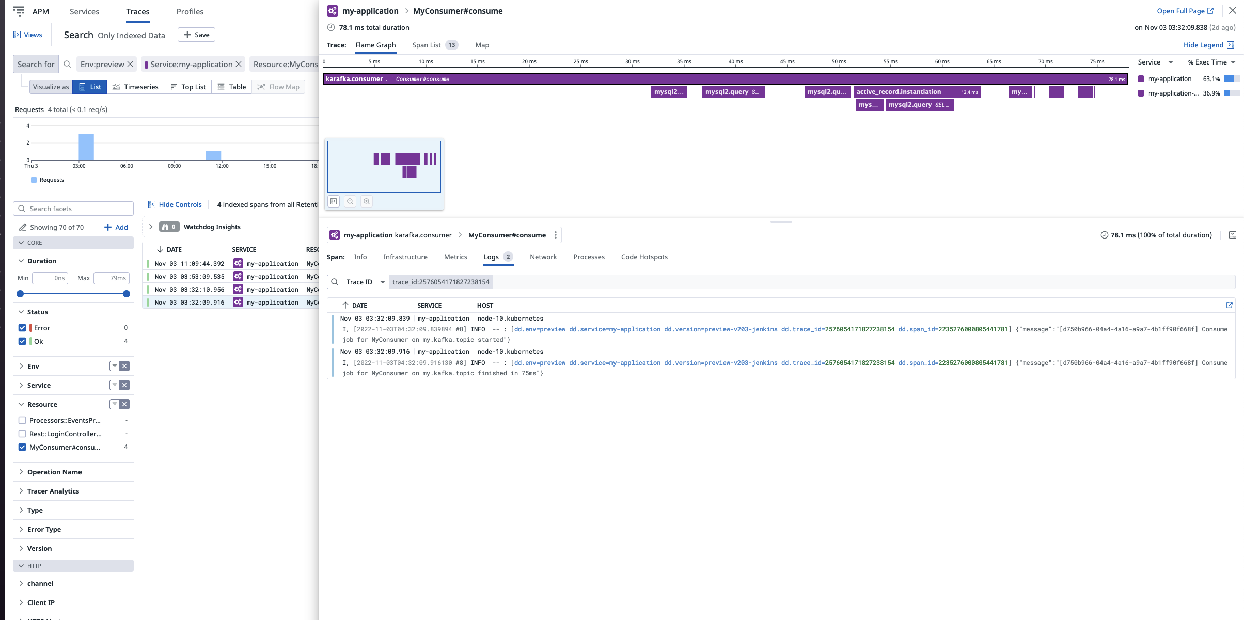This screenshot has width=1244, height=620.
Task: Switch visualization to Timeseries
Action: 135,87
